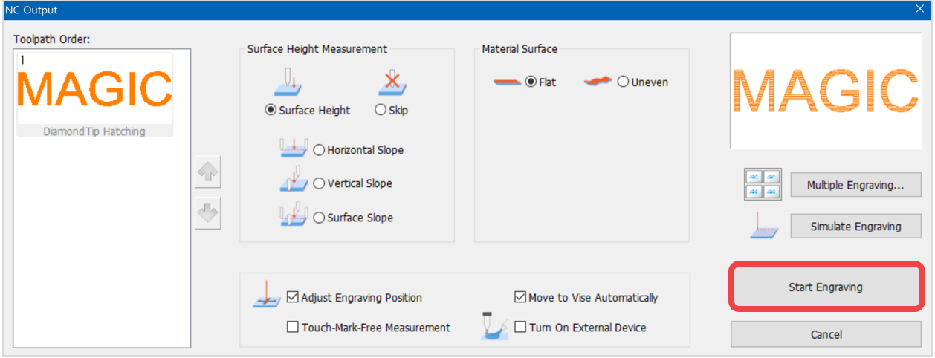Screen dimensions: 935x358
Task: Click the Start Engraving button
Action: pyautogui.click(x=826, y=287)
